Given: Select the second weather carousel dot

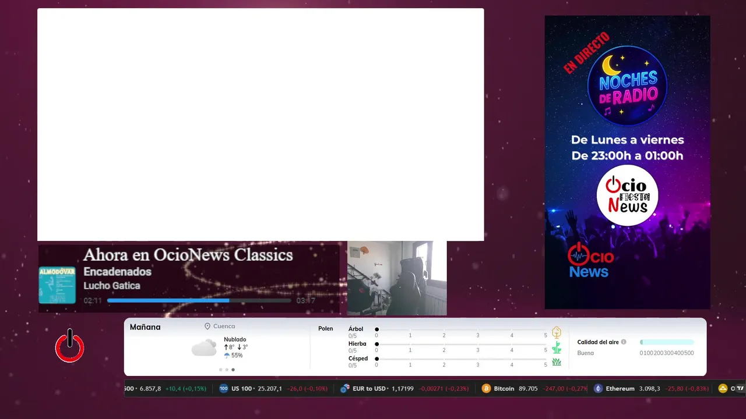Looking at the screenshot, I should 227,370.
